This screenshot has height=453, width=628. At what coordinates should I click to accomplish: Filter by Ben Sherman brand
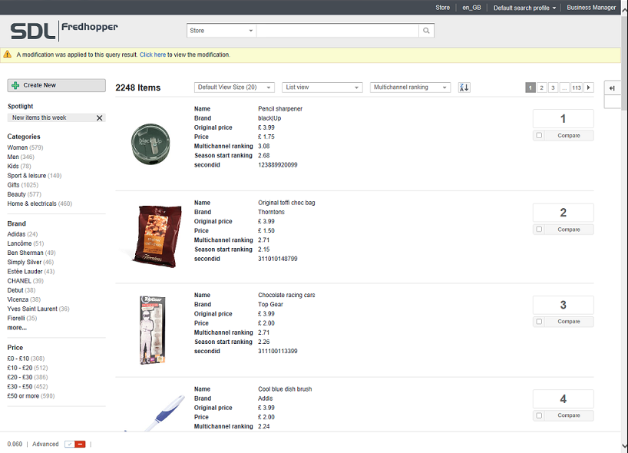(31, 253)
